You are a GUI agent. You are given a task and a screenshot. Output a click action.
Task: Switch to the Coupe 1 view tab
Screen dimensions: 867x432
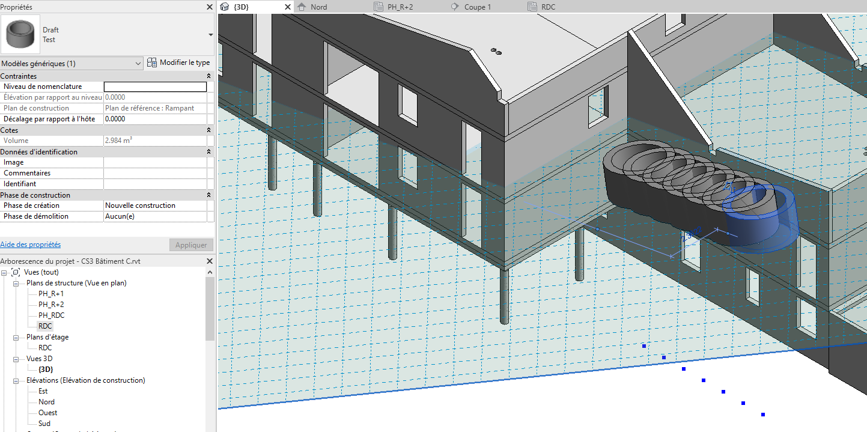(x=478, y=7)
